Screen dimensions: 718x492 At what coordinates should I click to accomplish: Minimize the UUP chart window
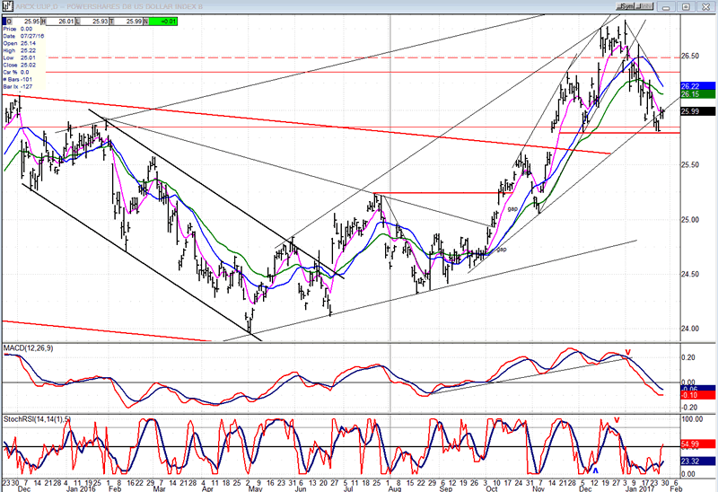coord(666,7)
